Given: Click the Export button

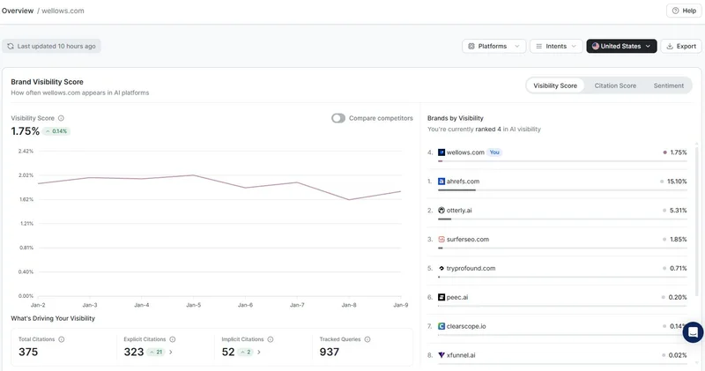Looking at the screenshot, I should click(x=680, y=46).
